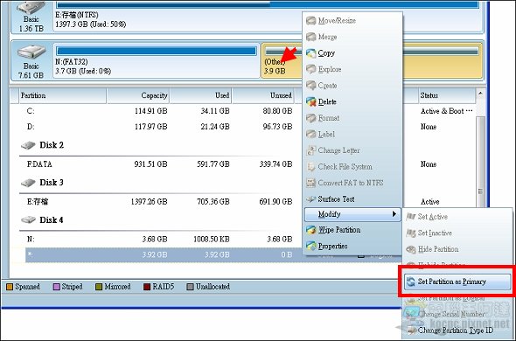Click the Convert FAT to NTFS icon
Viewport: 516px width, 341px height.
coord(311,183)
